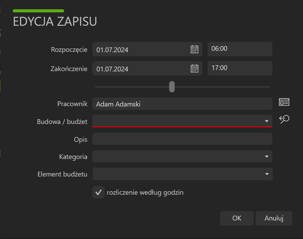Click the magnifier-arrow icon beside Budowa / budżet
The width and height of the screenshot is (303, 239).
coord(284,119)
